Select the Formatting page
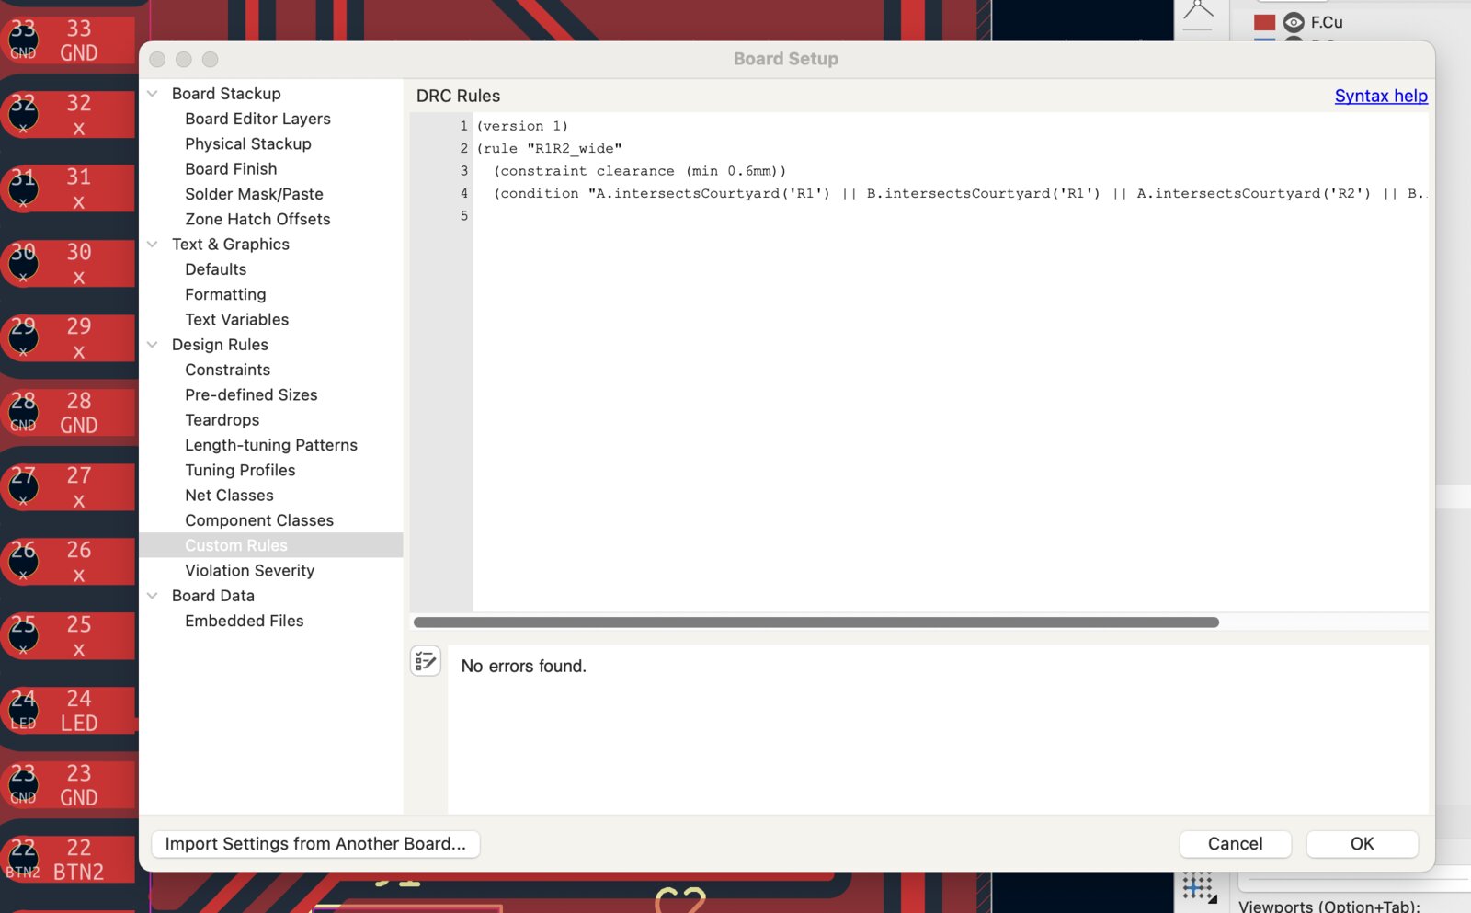This screenshot has width=1471, height=913. (x=225, y=294)
